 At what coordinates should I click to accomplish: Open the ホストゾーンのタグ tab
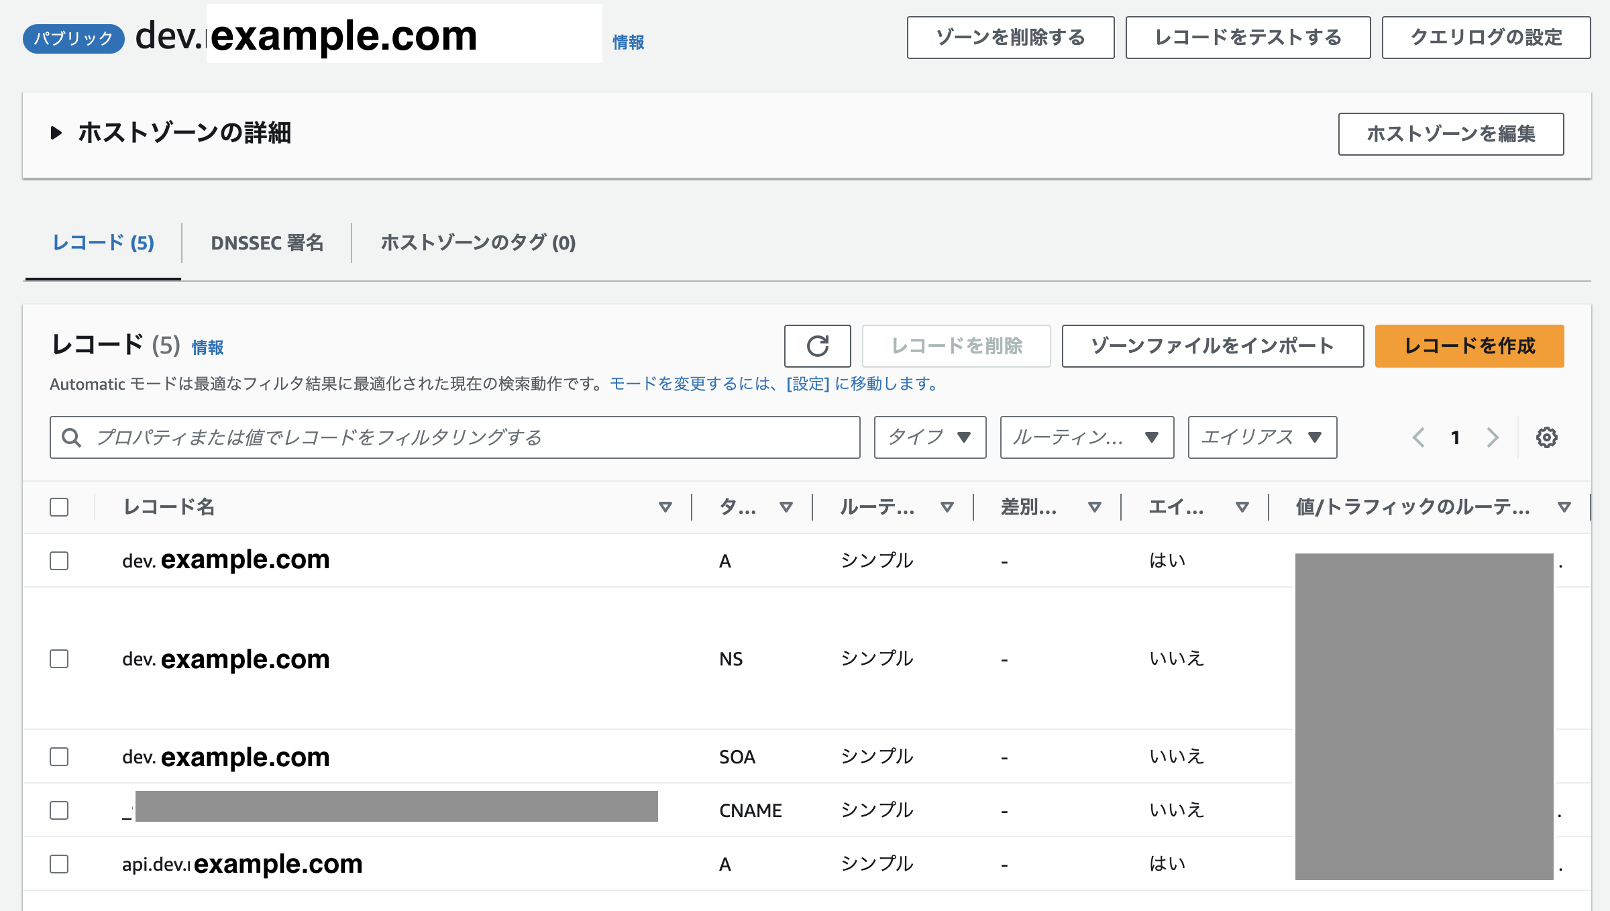click(x=477, y=243)
